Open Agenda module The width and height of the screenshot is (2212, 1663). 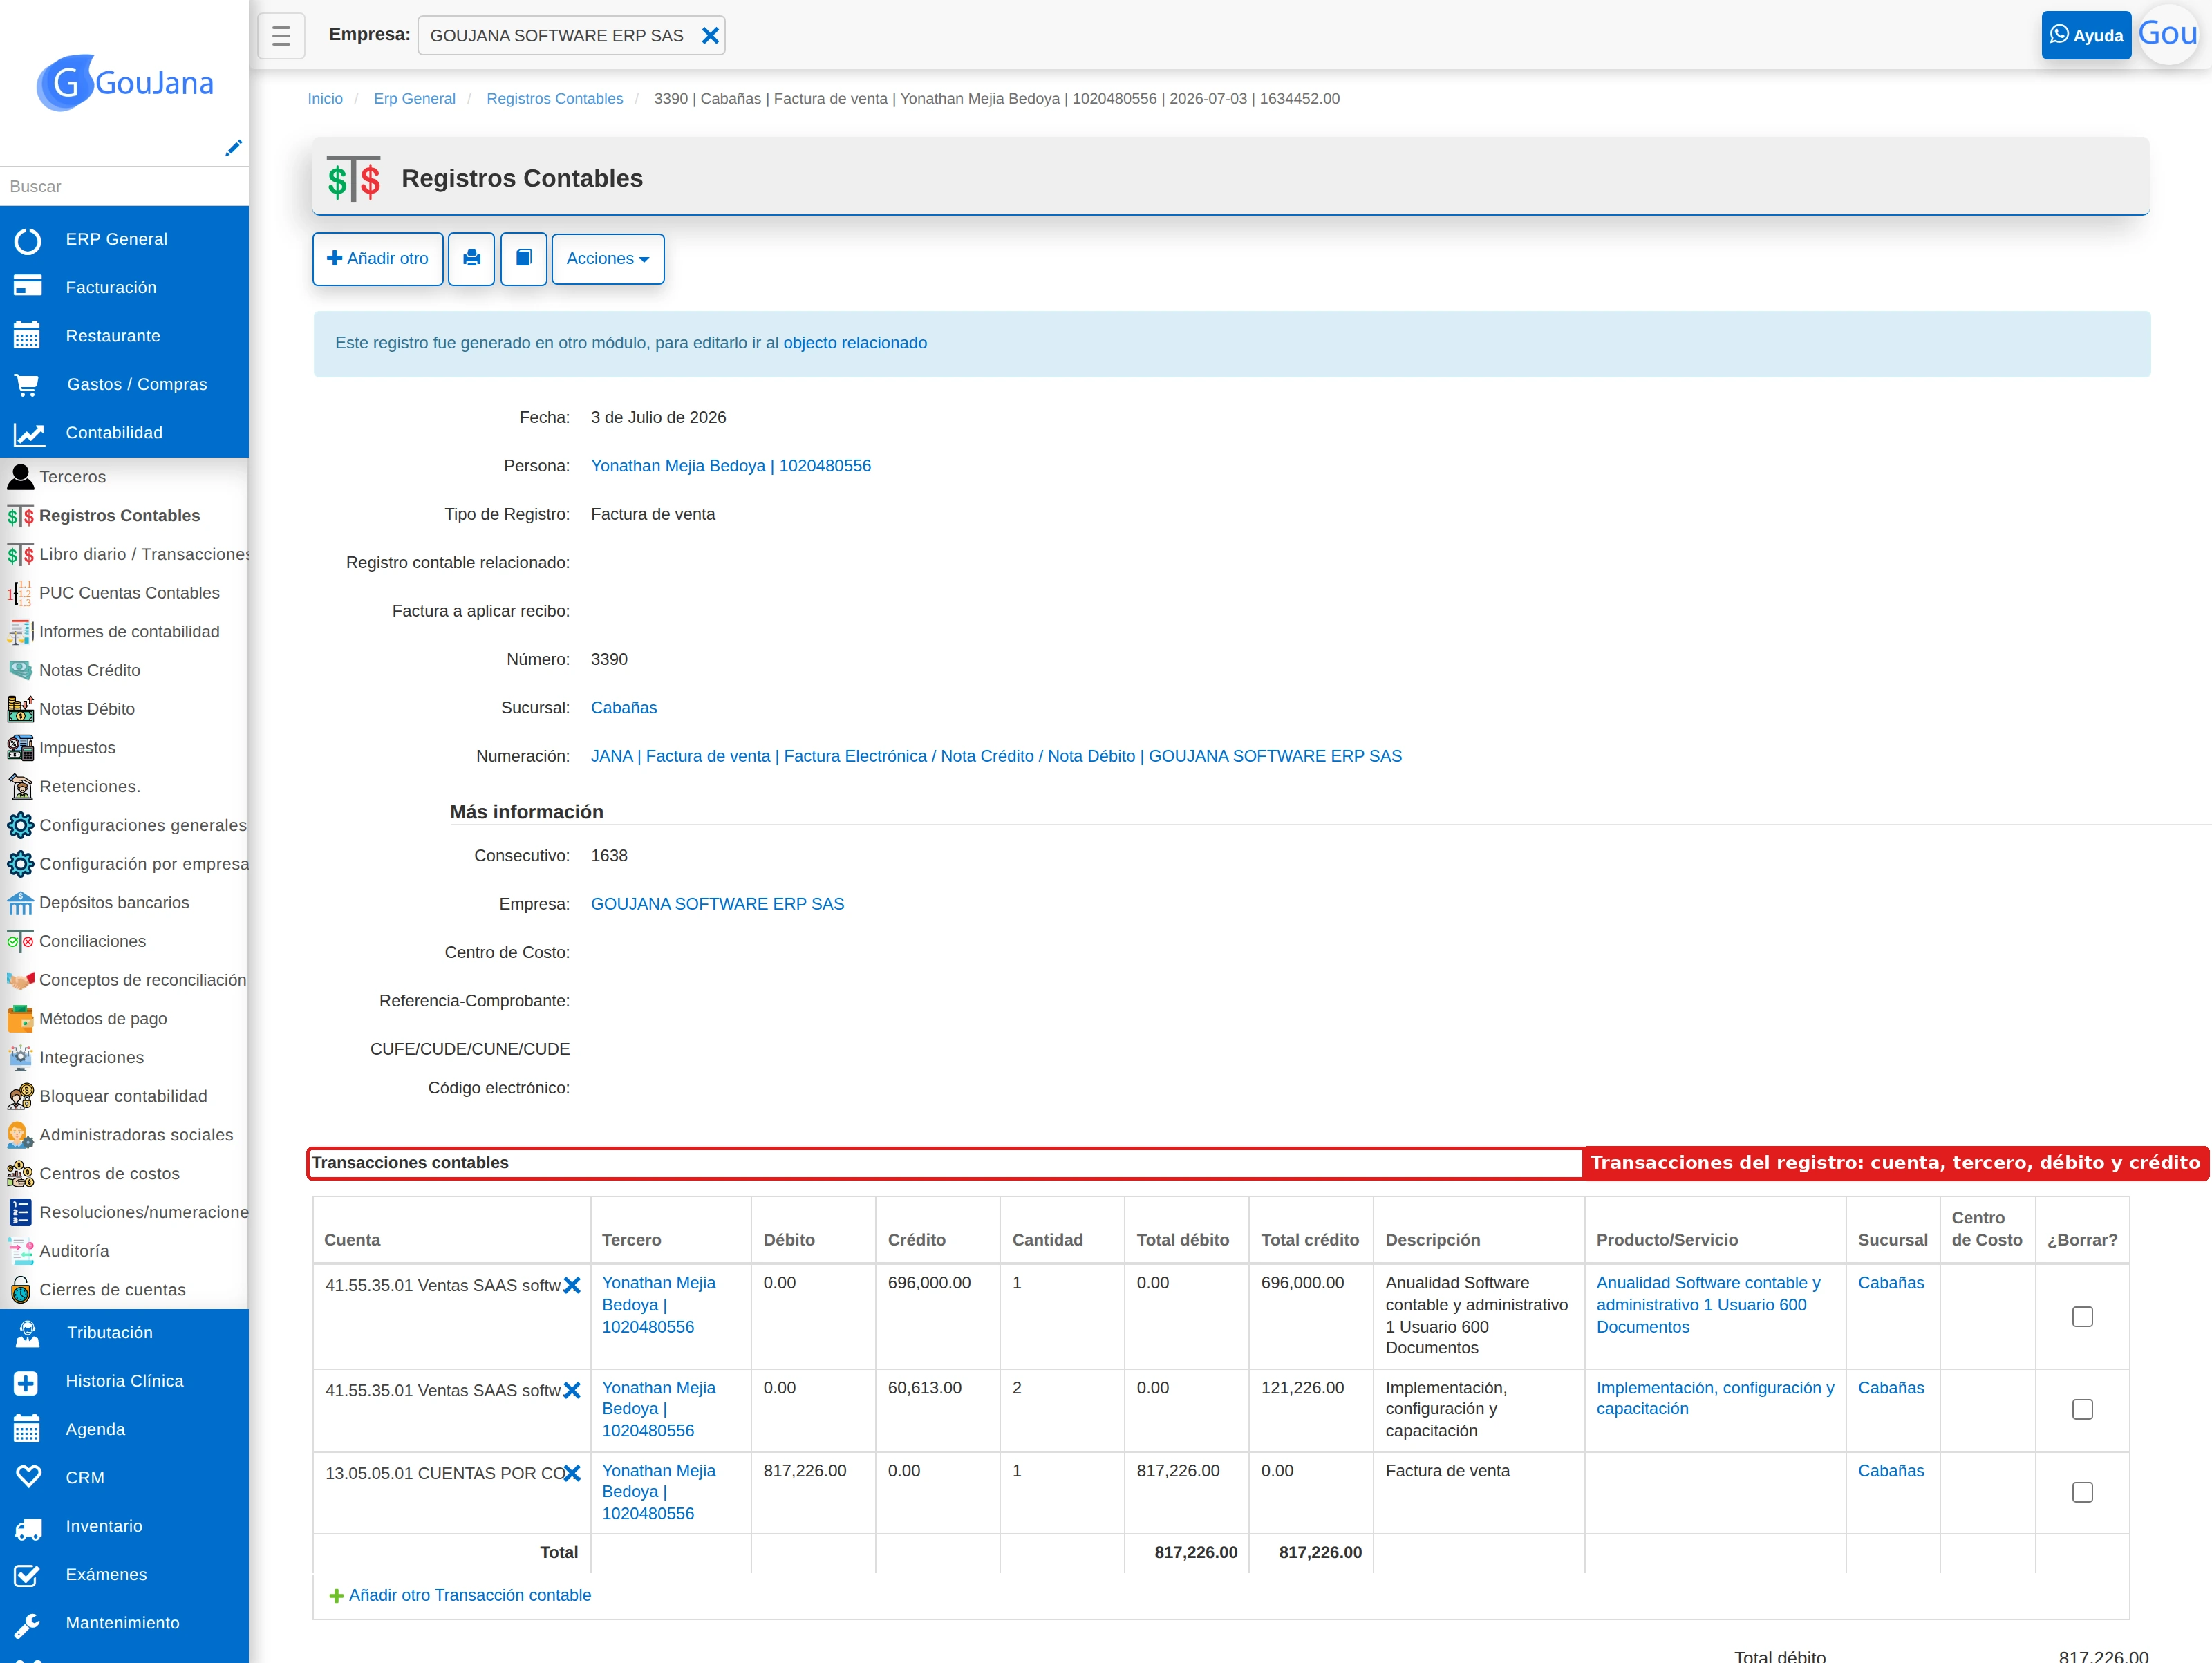pos(124,1430)
